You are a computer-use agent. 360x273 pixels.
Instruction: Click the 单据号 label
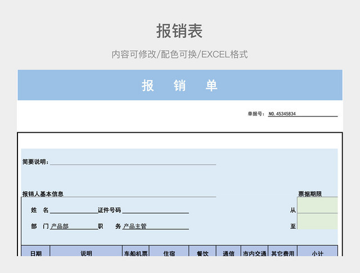coord(255,114)
